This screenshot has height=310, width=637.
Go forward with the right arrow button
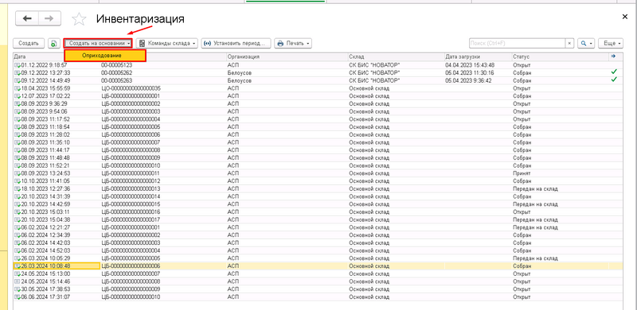[x=49, y=18]
